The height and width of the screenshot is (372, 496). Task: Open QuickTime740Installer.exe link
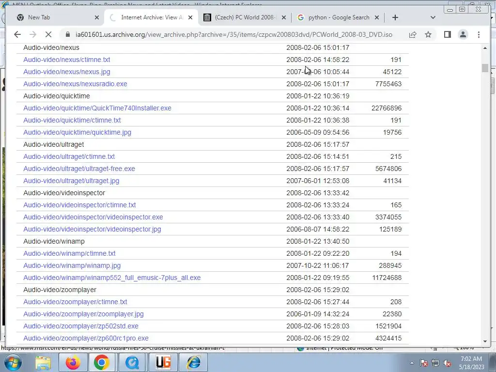pyautogui.click(x=97, y=108)
